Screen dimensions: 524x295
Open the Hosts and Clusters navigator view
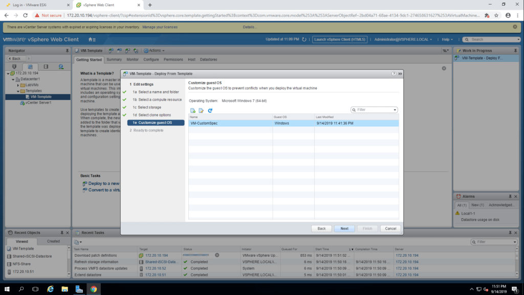coord(14,67)
